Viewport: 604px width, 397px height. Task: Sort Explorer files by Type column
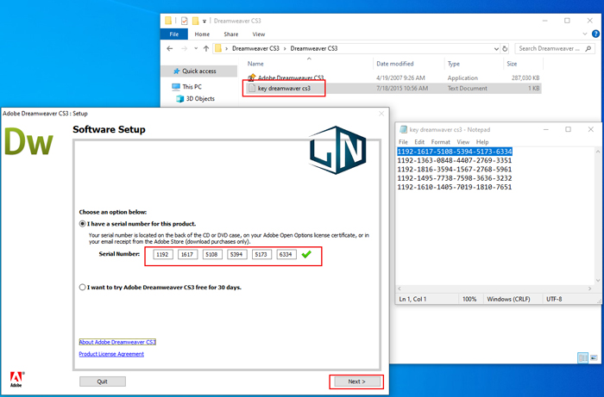[x=454, y=64]
